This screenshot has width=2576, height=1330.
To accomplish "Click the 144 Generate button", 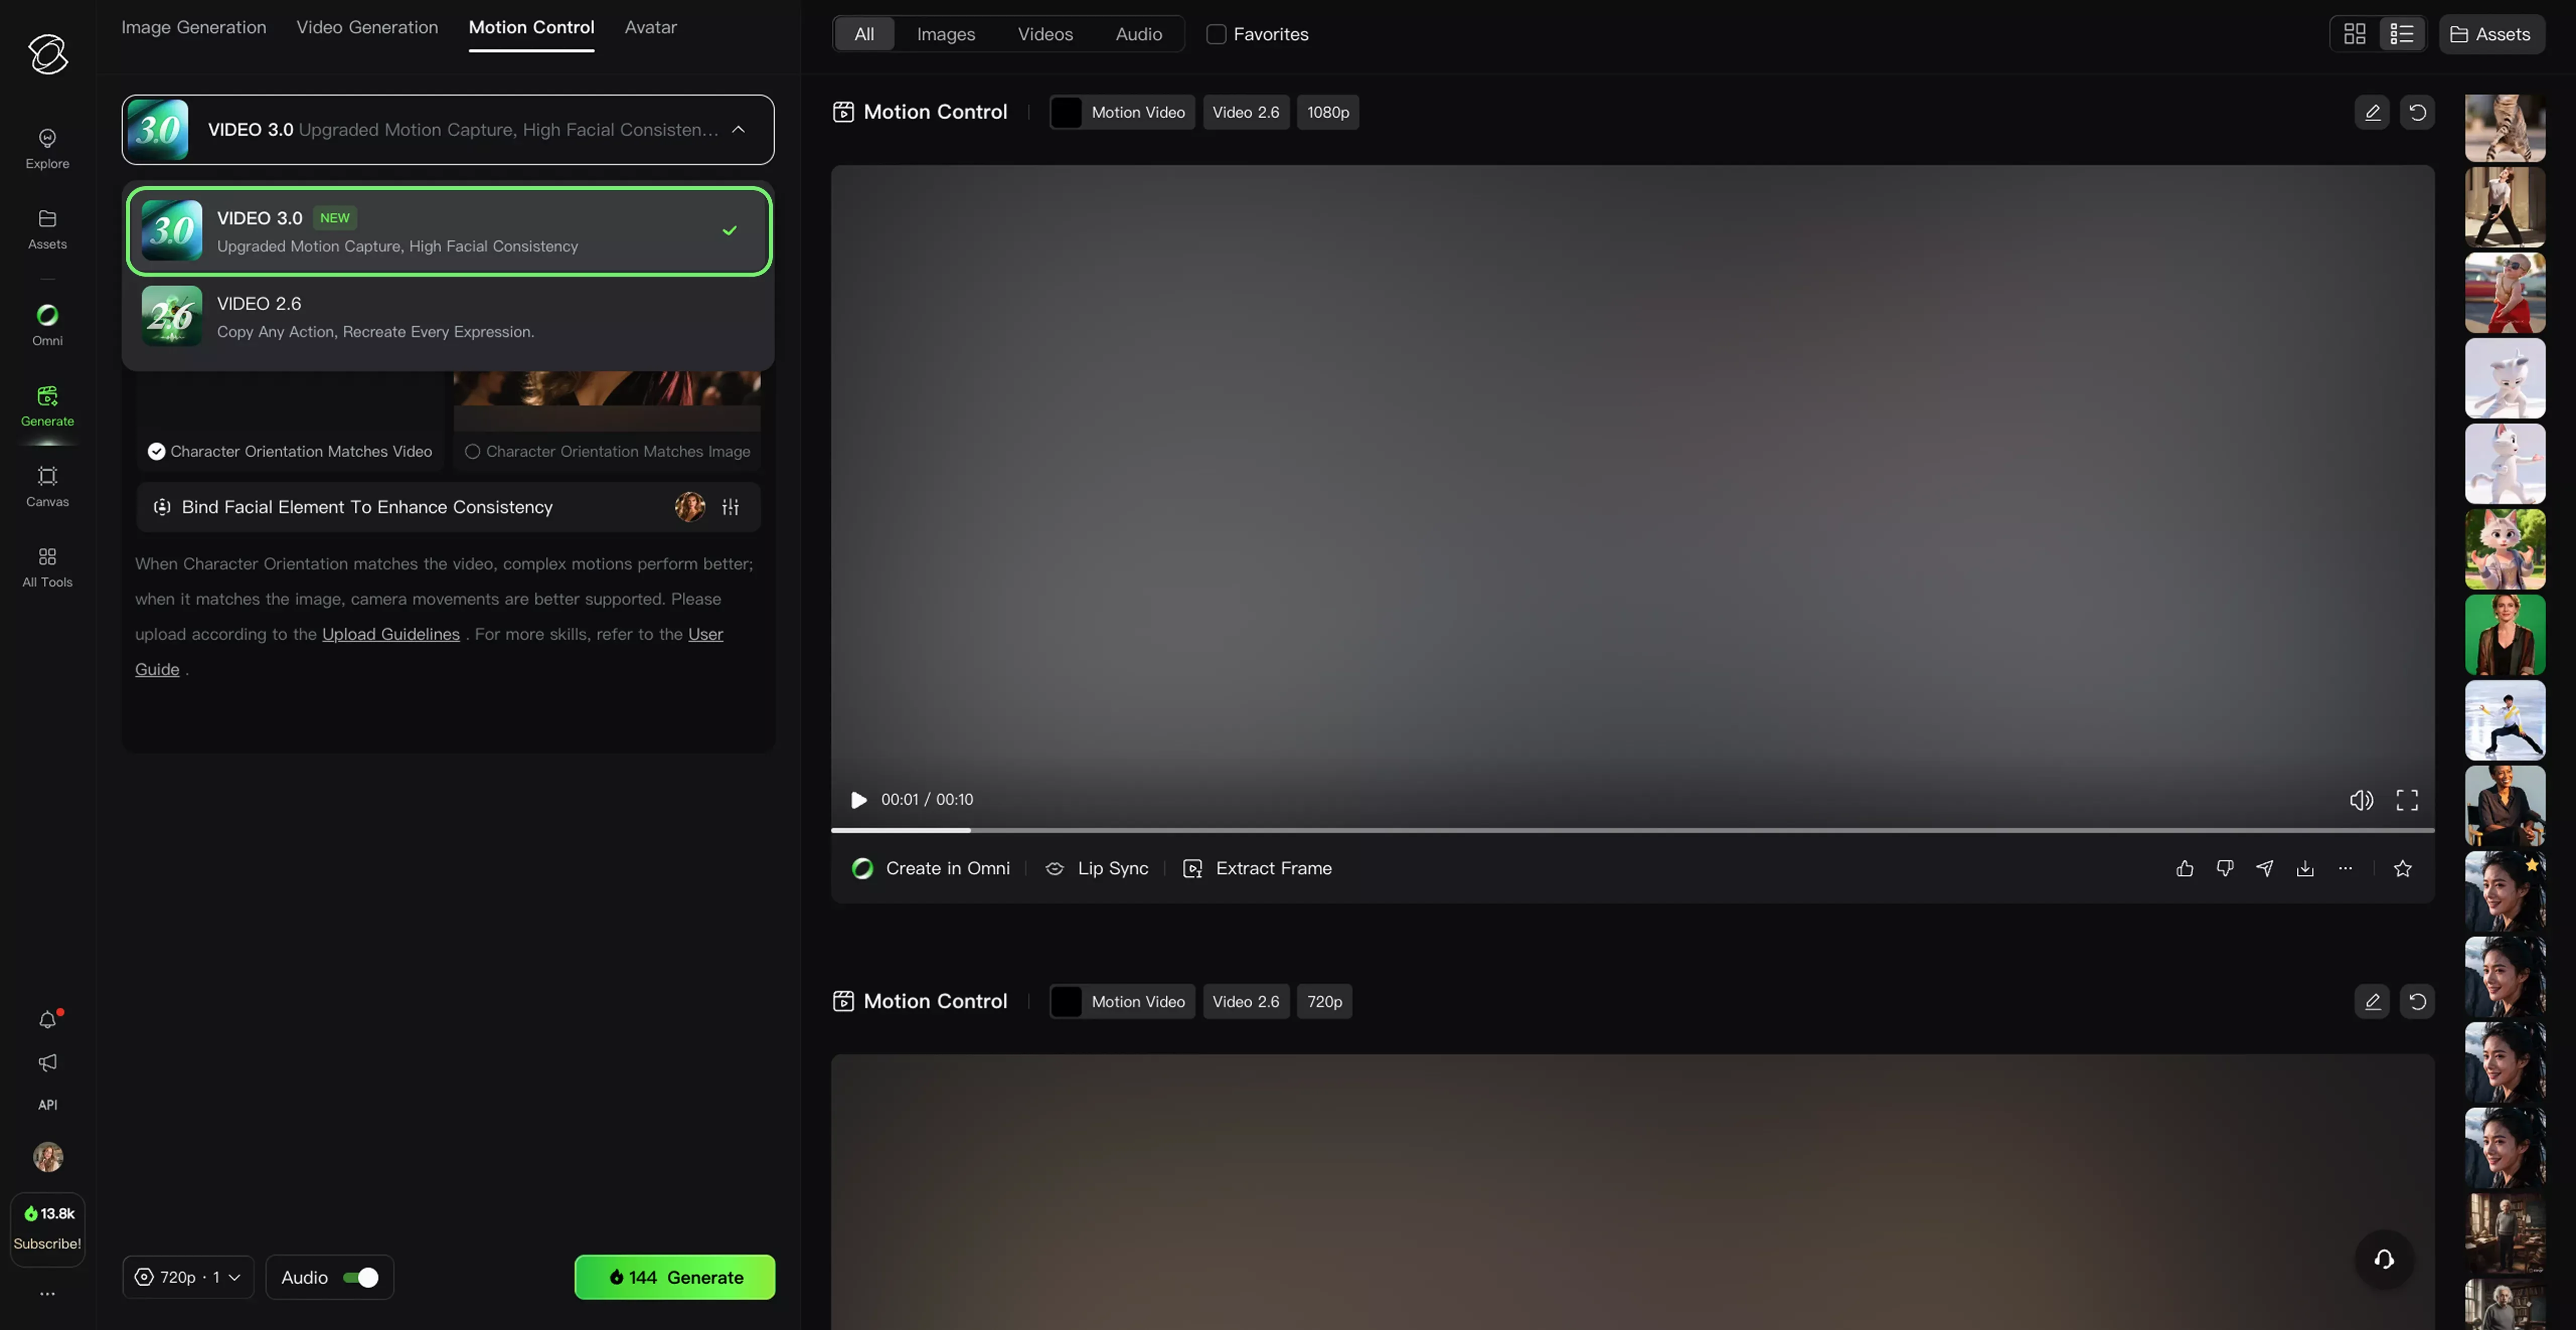I will (675, 1277).
